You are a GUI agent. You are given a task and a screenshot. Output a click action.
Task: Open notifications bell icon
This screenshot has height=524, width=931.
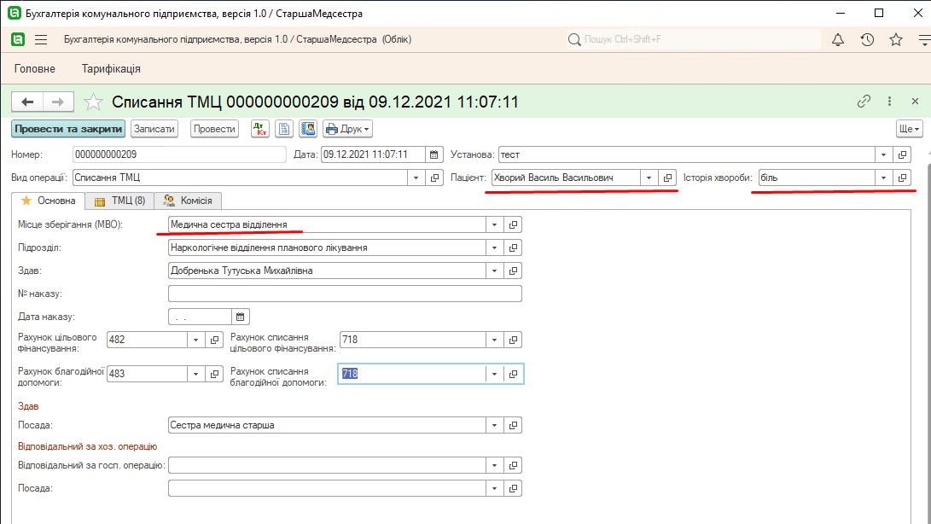point(837,40)
